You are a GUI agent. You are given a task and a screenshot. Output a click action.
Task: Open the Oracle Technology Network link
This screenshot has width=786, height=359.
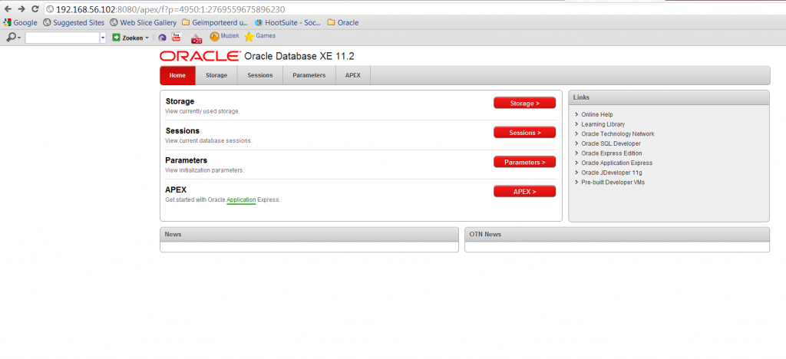618,133
